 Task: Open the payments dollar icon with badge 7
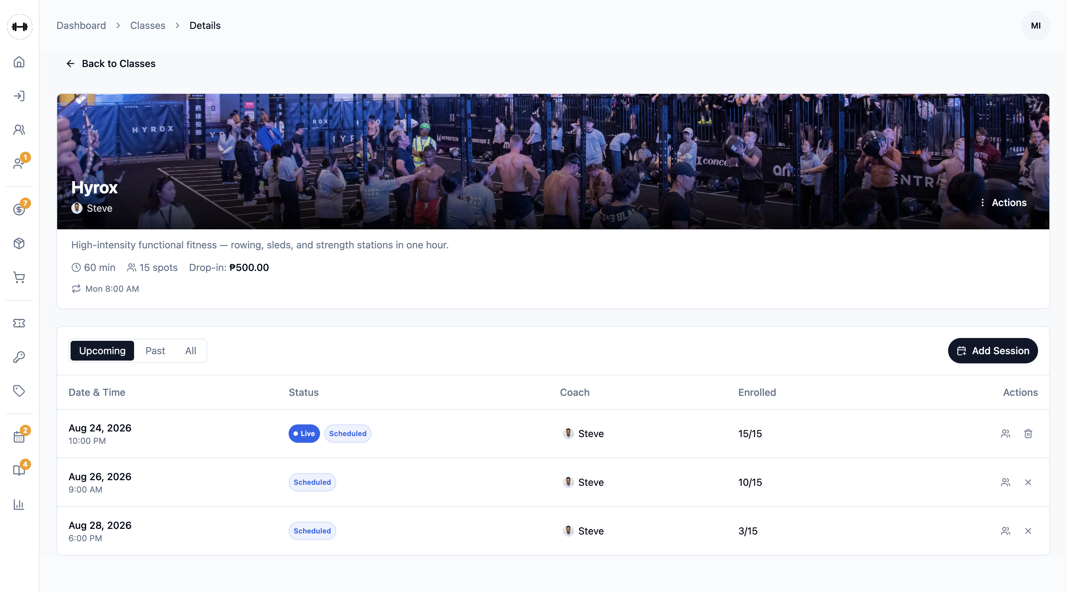click(x=19, y=209)
